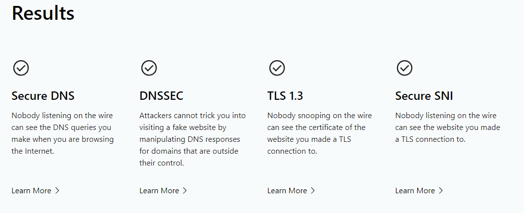The height and width of the screenshot is (213, 524).
Task: Open Learn More under DNSSEC
Action: [x=159, y=191]
